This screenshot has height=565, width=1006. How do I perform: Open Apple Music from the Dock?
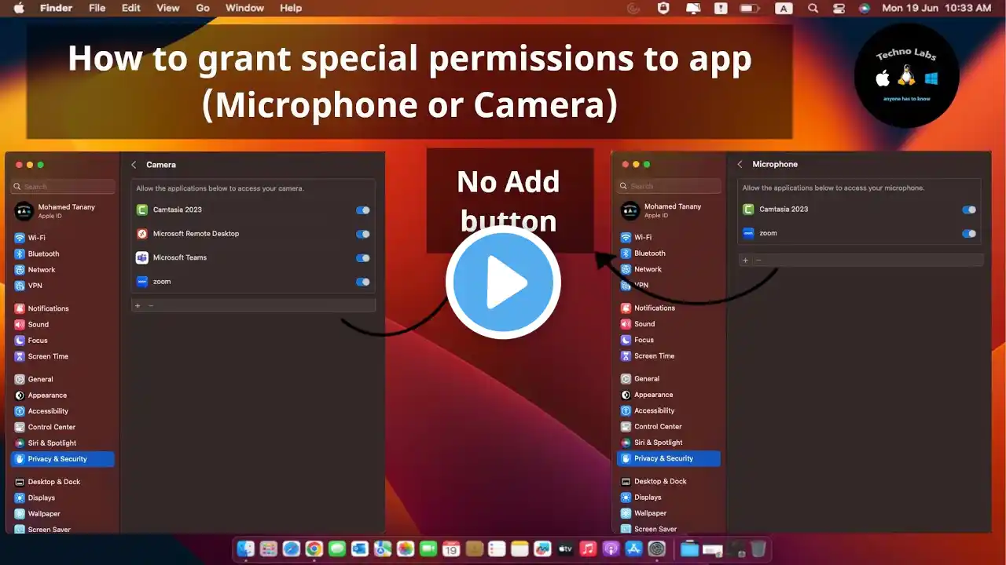pyautogui.click(x=588, y=549)
